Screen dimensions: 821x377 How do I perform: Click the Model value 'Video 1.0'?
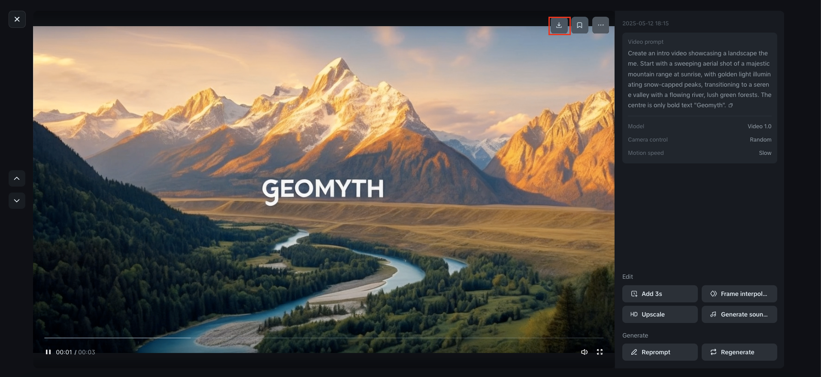(759, 127)
